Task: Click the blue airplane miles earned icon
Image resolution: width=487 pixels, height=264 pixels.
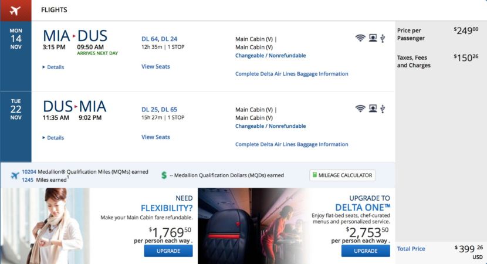Action: [15, 175]
